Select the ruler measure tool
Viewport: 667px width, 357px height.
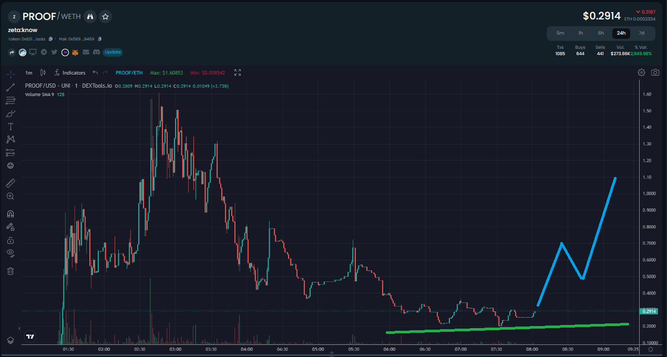coord(11,183)
